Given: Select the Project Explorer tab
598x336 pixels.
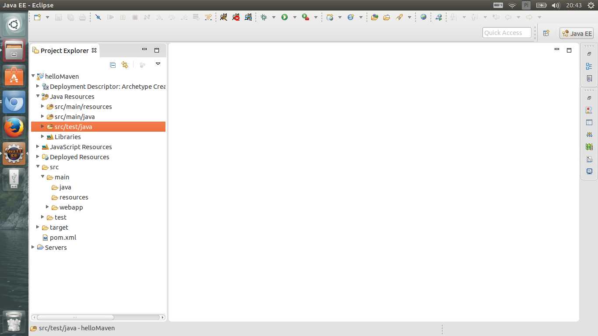Looking at the screenshot, I should pyautogui.click(x=64, y=50).
